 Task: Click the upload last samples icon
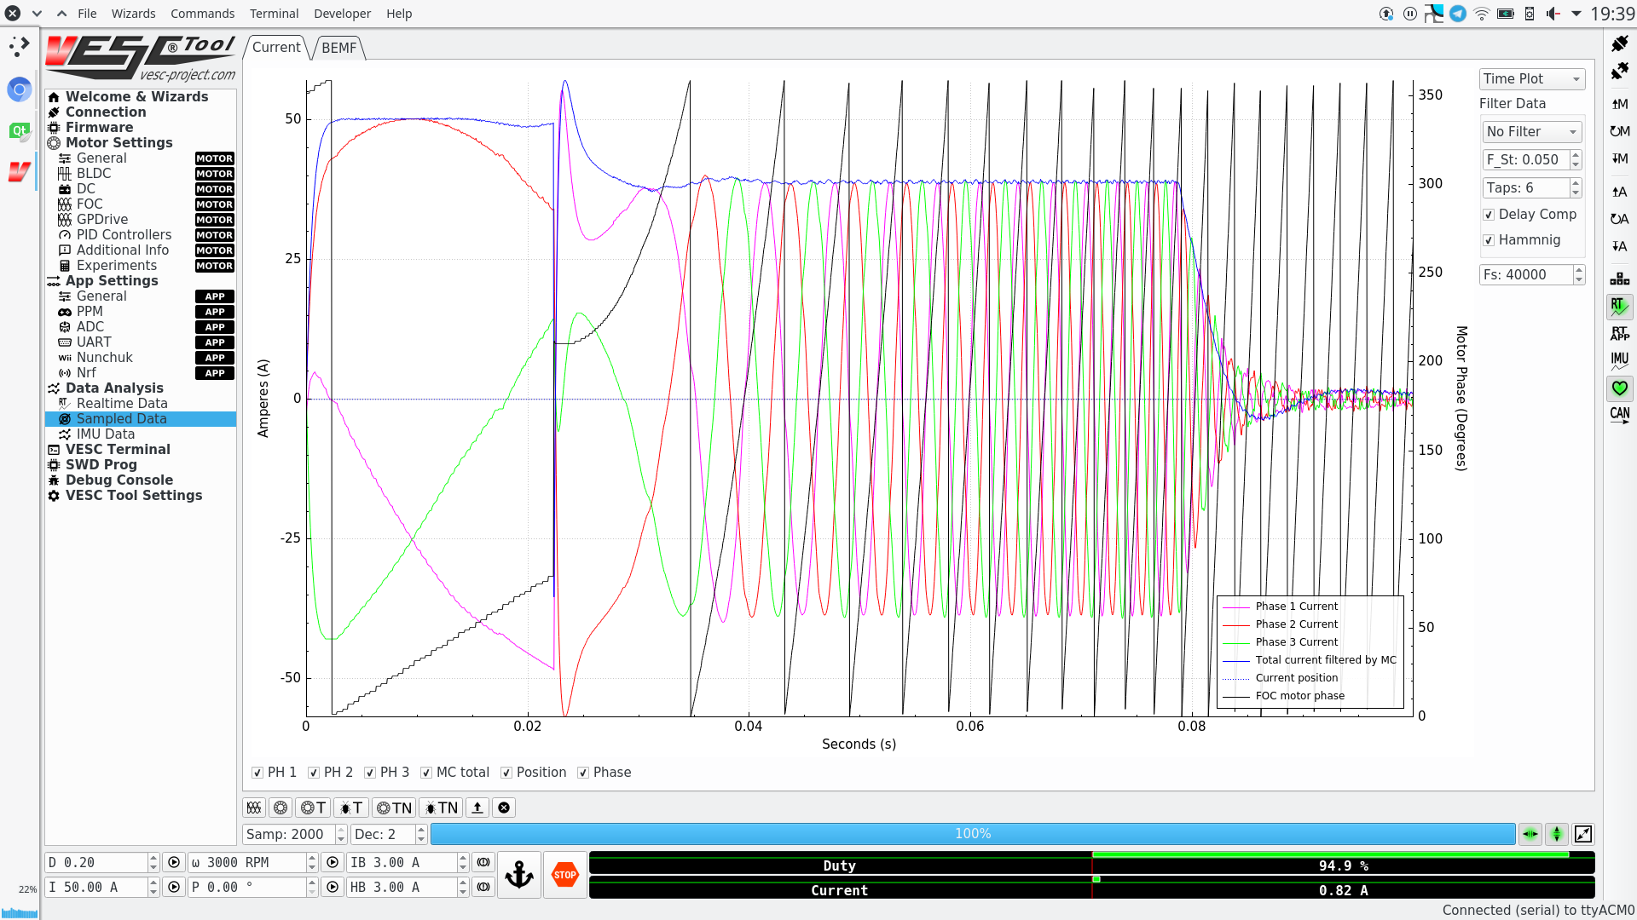click(x=477, y=808)
